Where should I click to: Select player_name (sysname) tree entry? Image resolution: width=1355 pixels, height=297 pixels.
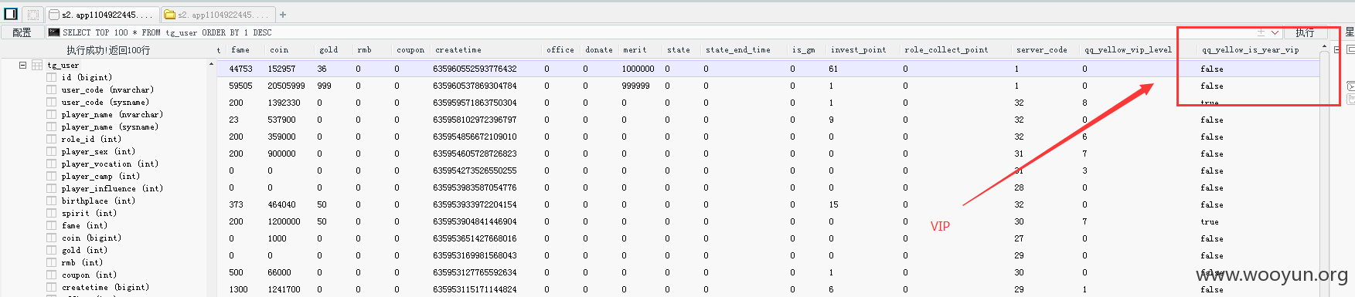pos(110,127)
